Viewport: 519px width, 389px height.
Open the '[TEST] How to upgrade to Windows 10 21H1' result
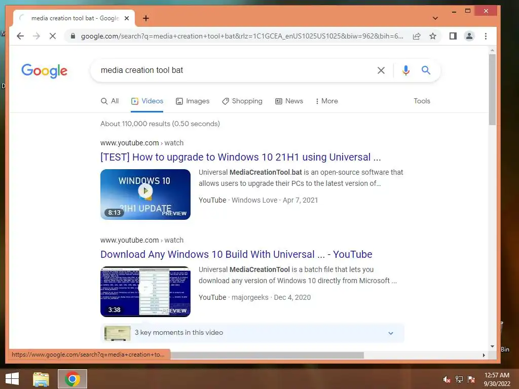click(x=241, y=157)
